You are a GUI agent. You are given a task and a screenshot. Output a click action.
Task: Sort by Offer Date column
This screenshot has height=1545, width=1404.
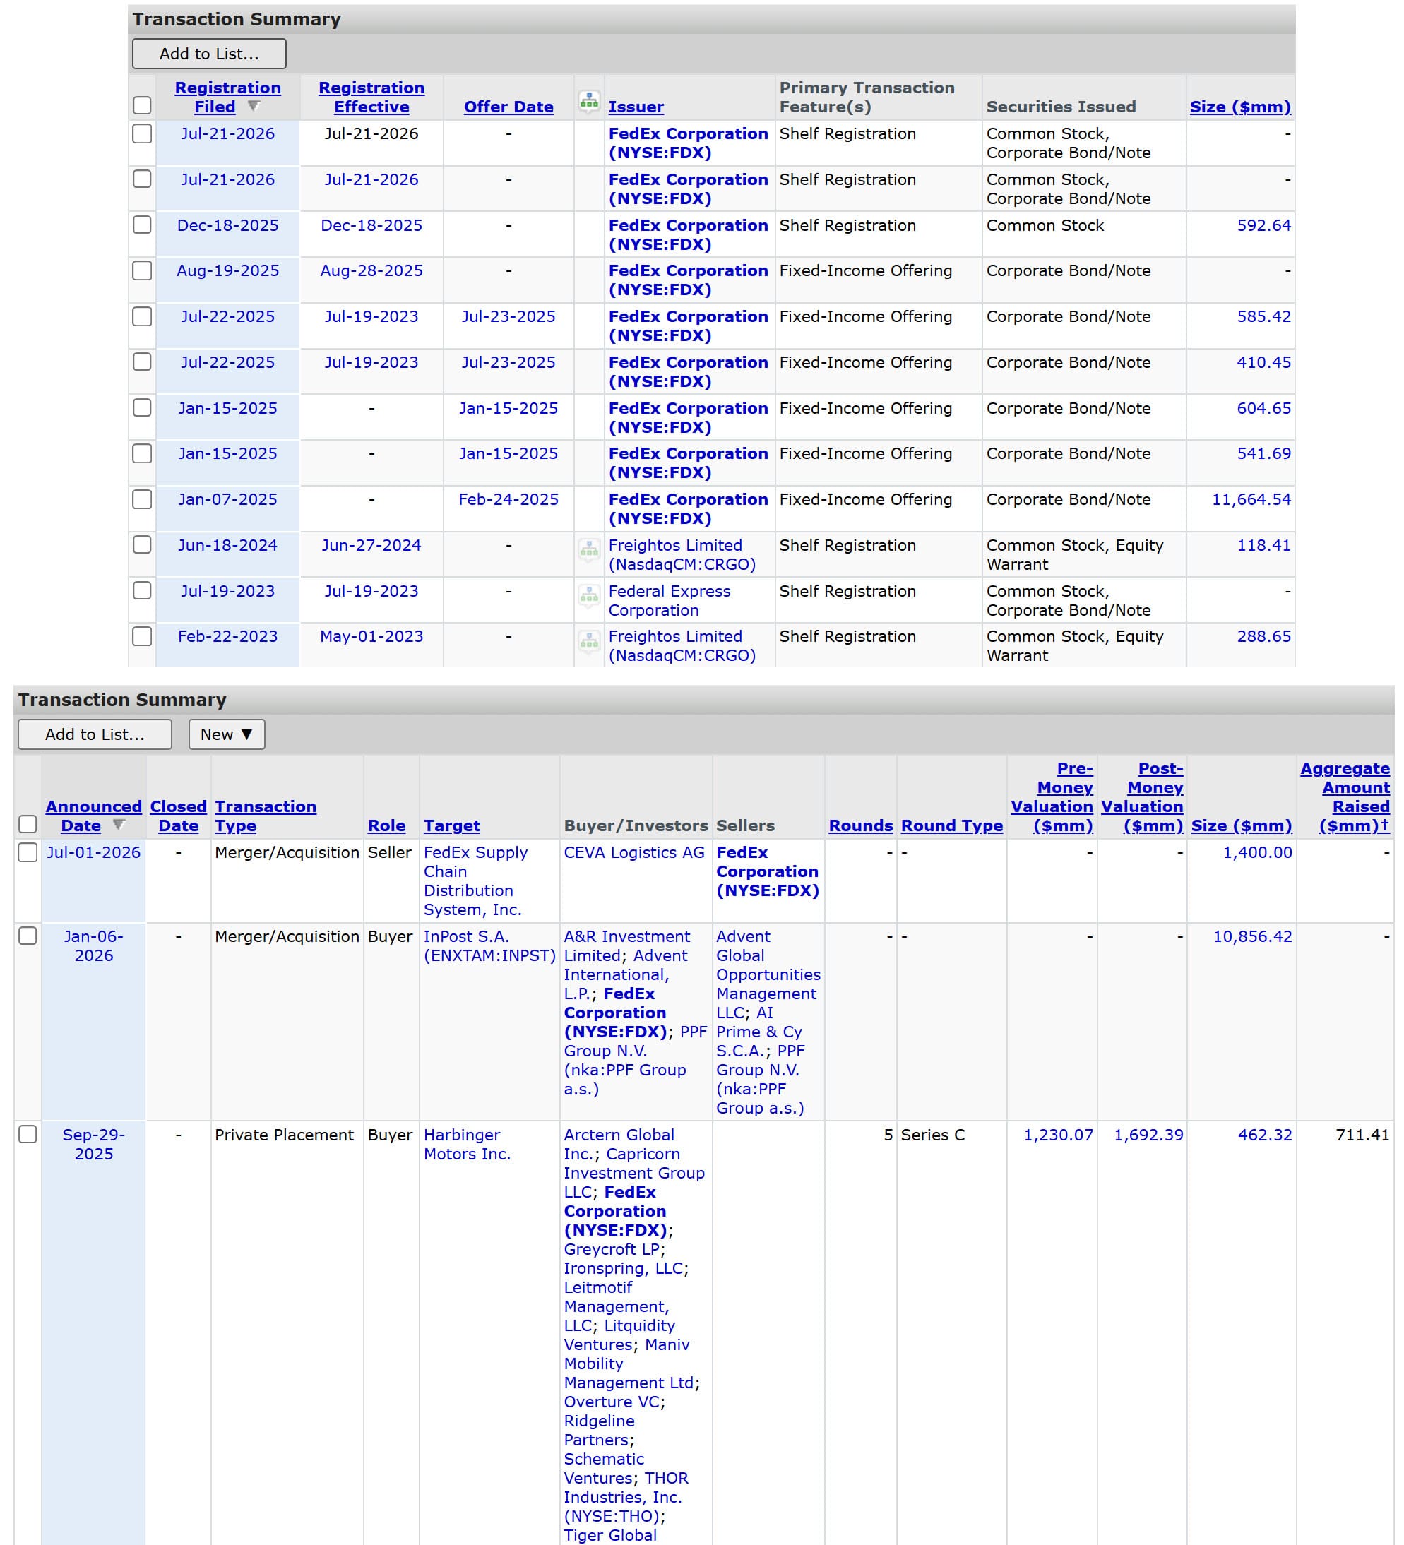(x=508, y=107)
